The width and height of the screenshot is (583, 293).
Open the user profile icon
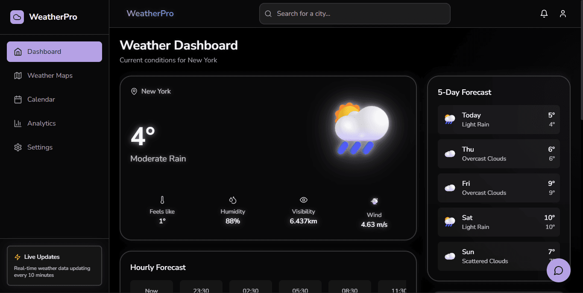pyautogui.click(x=562, y=13)
